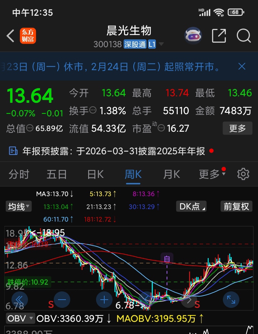Tap the green 13:13.04 moving average value
The width and height of the screenshot is (258, 334).
point(58,207)
